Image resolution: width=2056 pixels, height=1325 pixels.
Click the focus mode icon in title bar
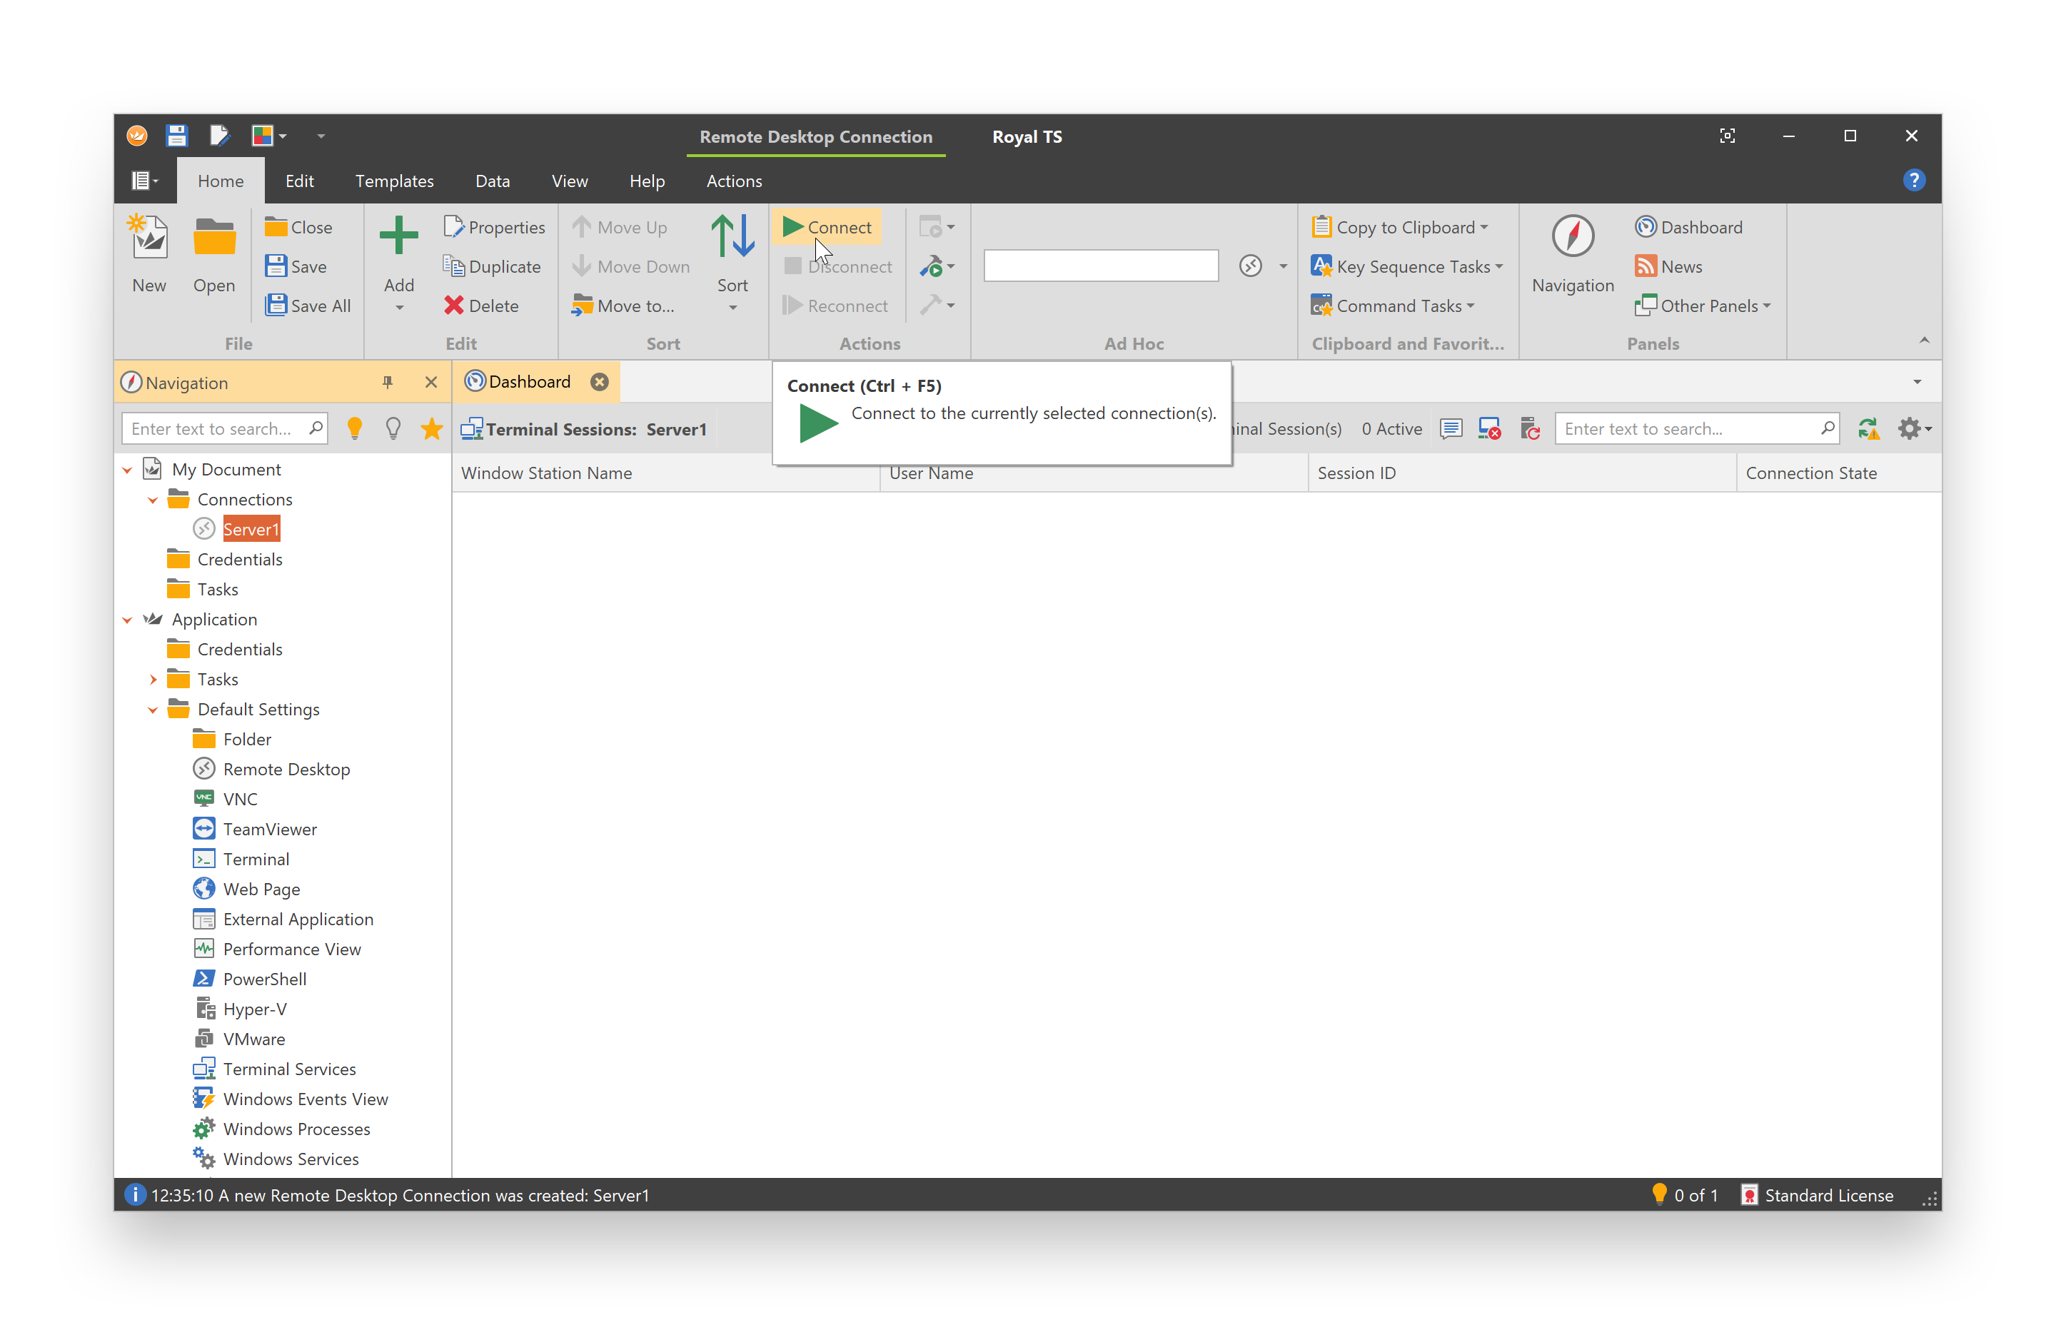[1726, 136]
